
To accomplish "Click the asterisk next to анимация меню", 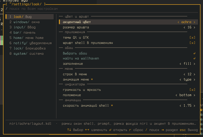I will (92, 79).
